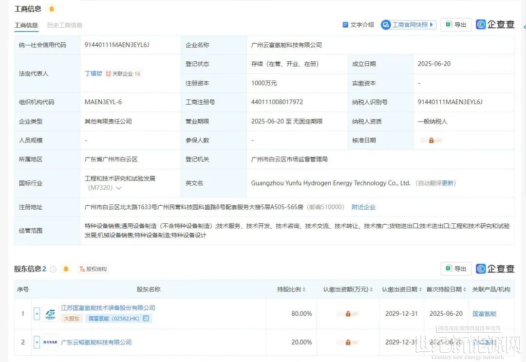This screenshot has width=526, height=362.
Task: Expand the 广东云韬氢能 shareholder row
Action: (37, 342)
